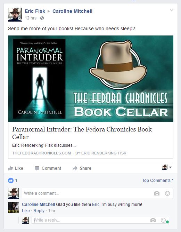Open the Fedora Chronicles Book Cellar preview image
This screenshot has width=181, height=232.
pos(91,79)
